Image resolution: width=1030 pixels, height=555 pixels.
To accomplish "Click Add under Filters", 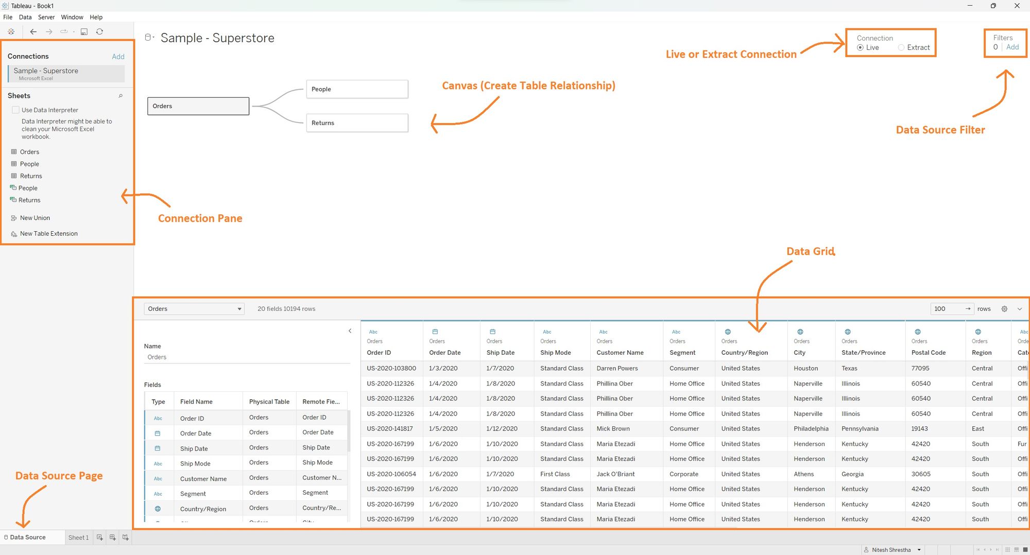I will coord(1012,47).
